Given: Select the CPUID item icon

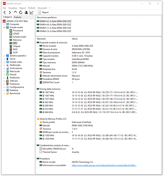Looking at the screenshot, I should point(11,34).
